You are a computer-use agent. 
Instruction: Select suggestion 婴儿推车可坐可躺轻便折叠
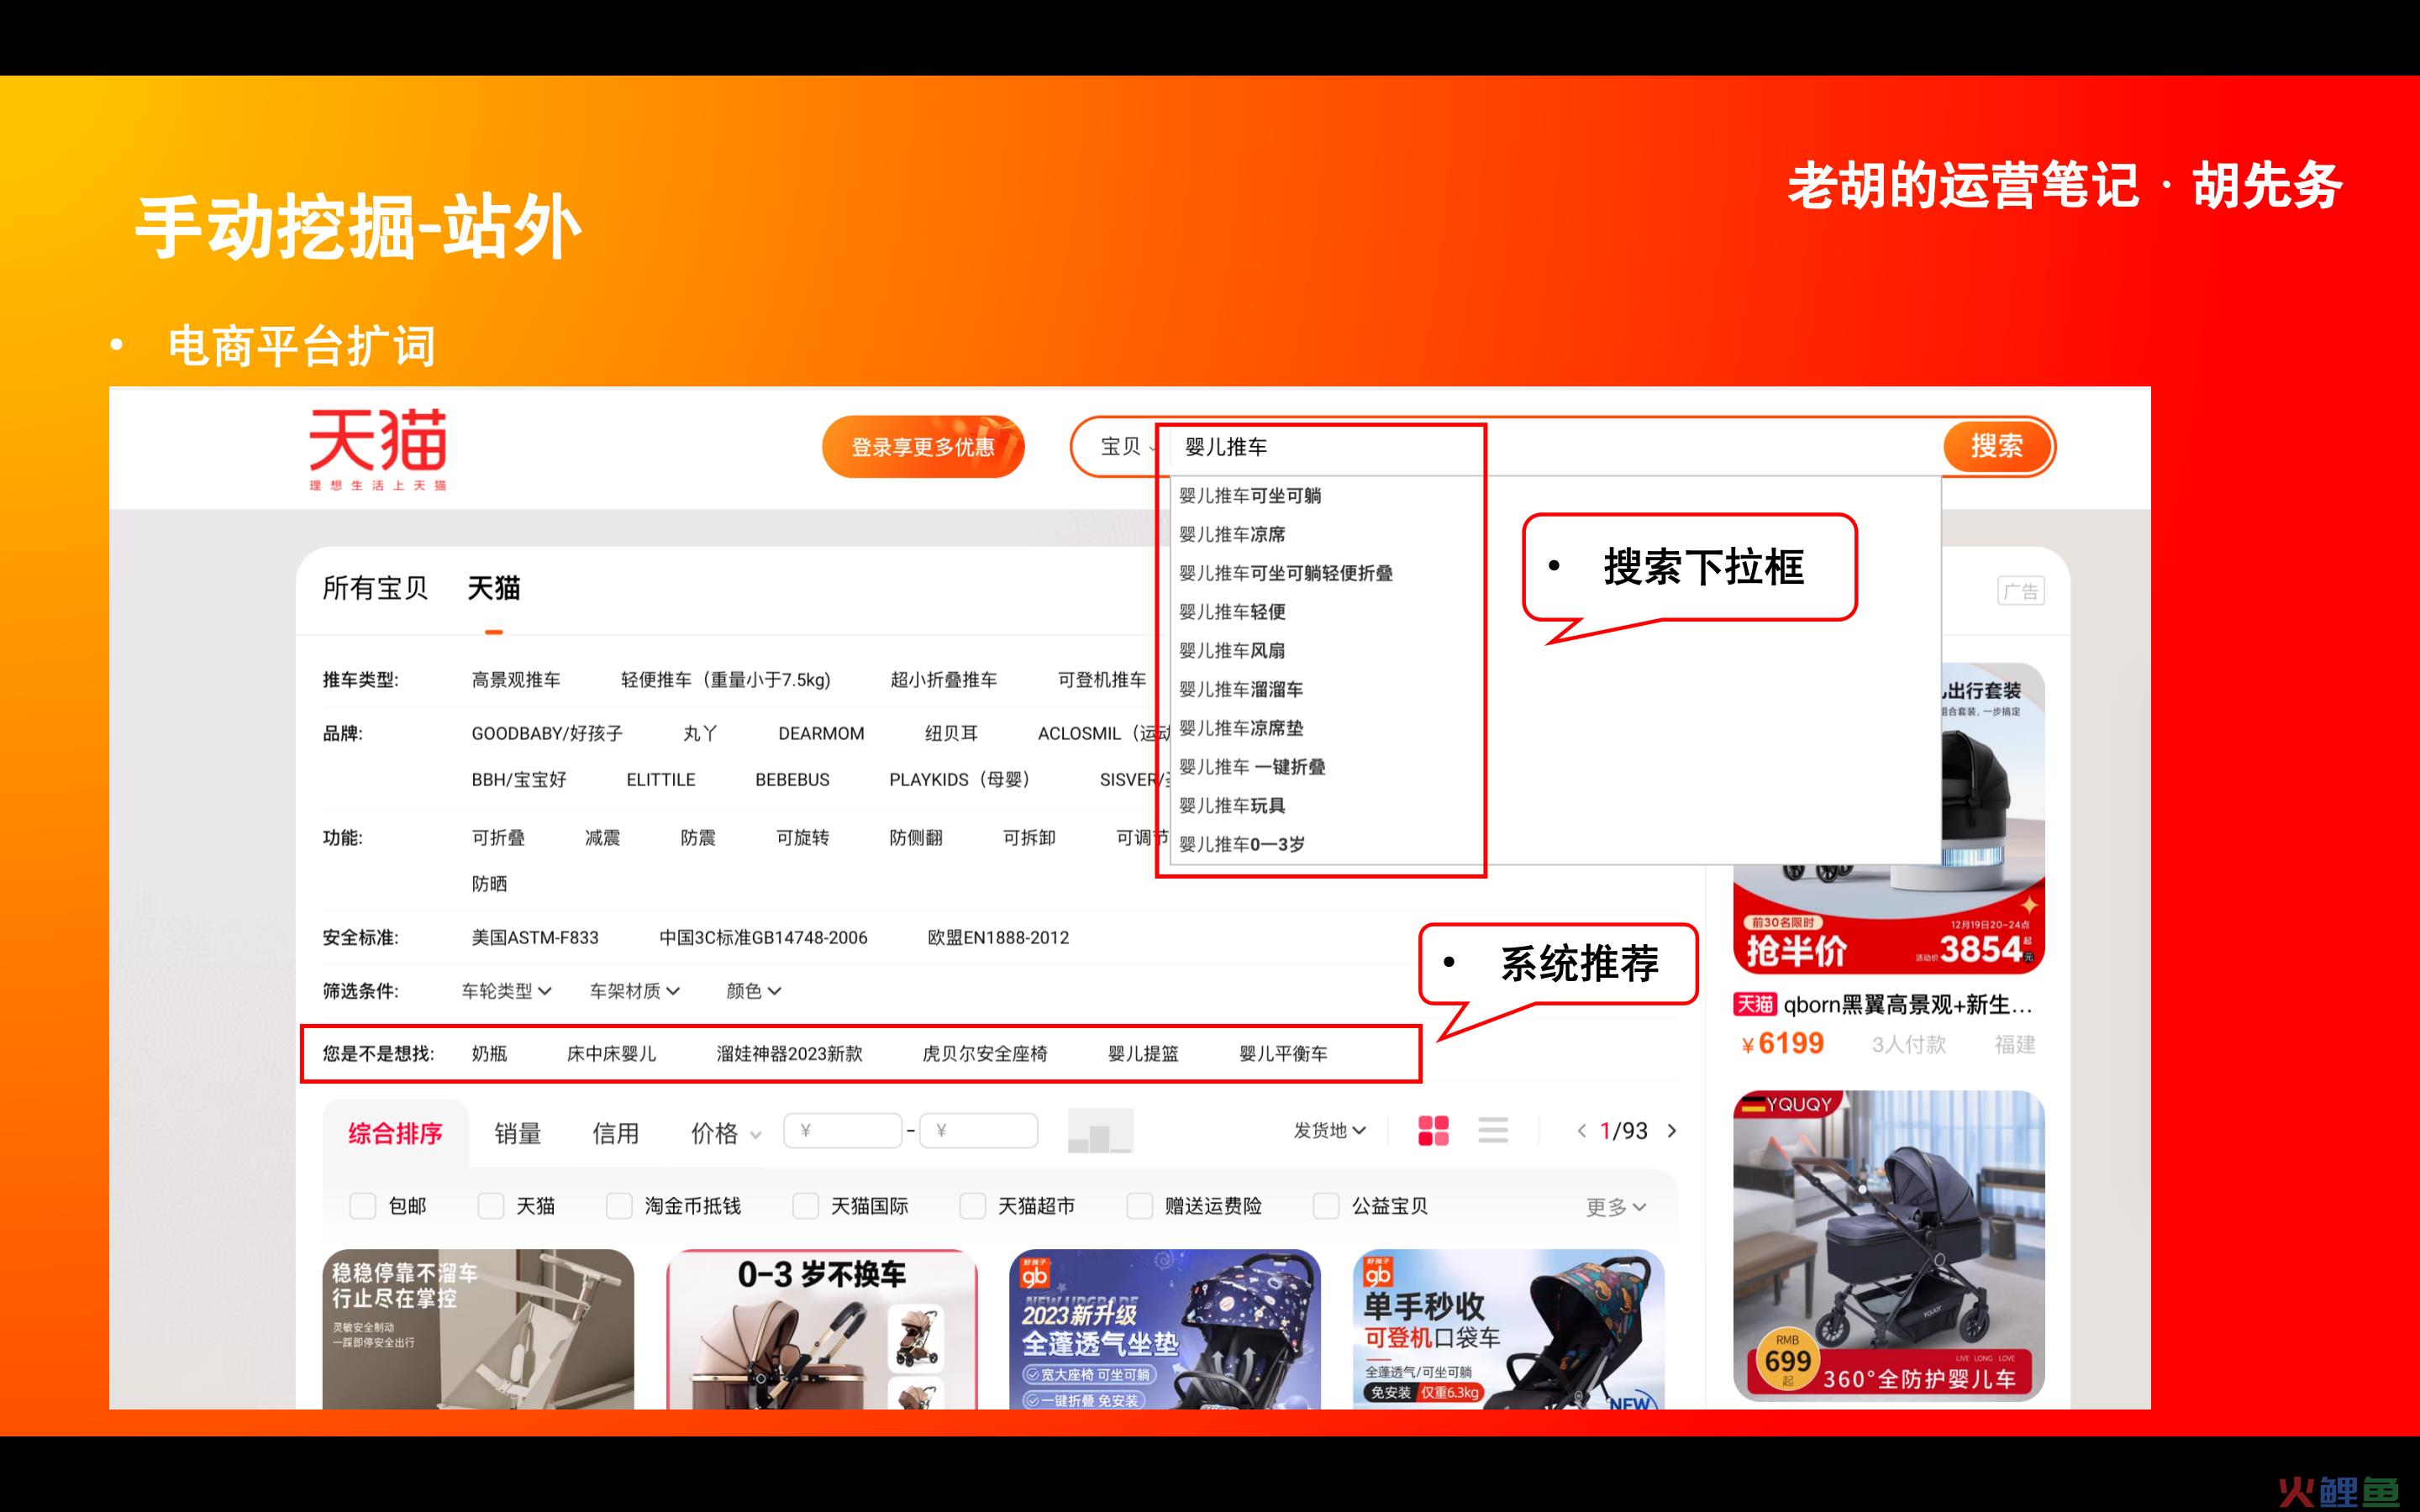[1286, 573]
